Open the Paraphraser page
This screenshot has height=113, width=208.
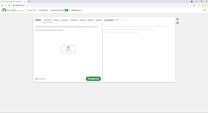[31, 10]
